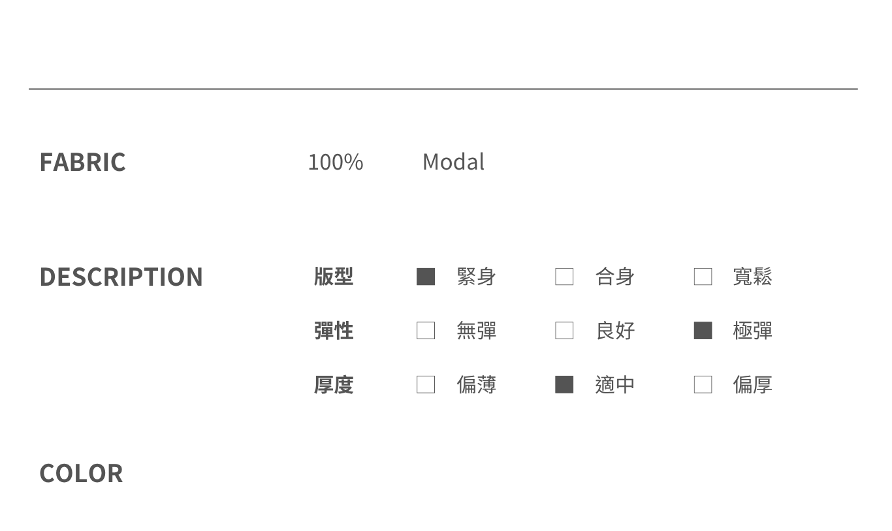892x531 pixels.
Task: Click the 極彈 text label
Action: click(752, 331)
